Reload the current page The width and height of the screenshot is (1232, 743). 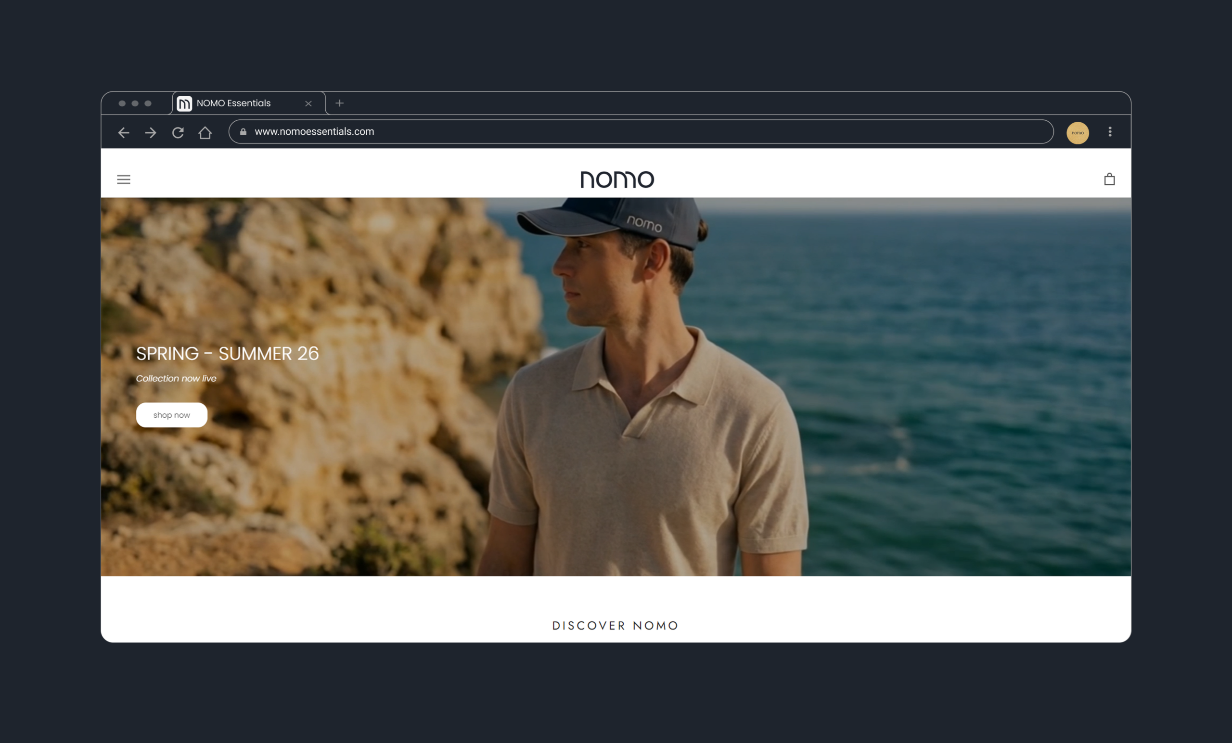pos(178,132)
